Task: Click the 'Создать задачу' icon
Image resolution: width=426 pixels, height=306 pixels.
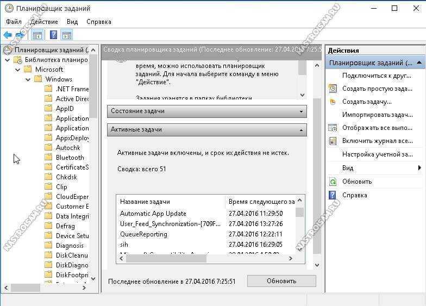Action: pyautogui.click(x=333, y=102)
